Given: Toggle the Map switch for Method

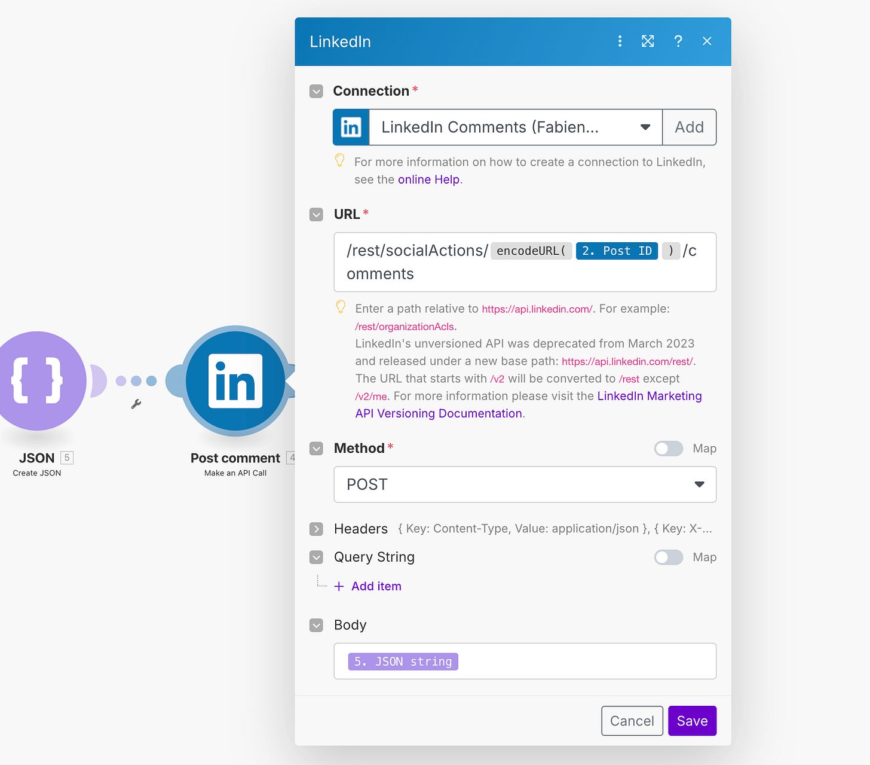Looking at the screenshot, I should point(669,449).
